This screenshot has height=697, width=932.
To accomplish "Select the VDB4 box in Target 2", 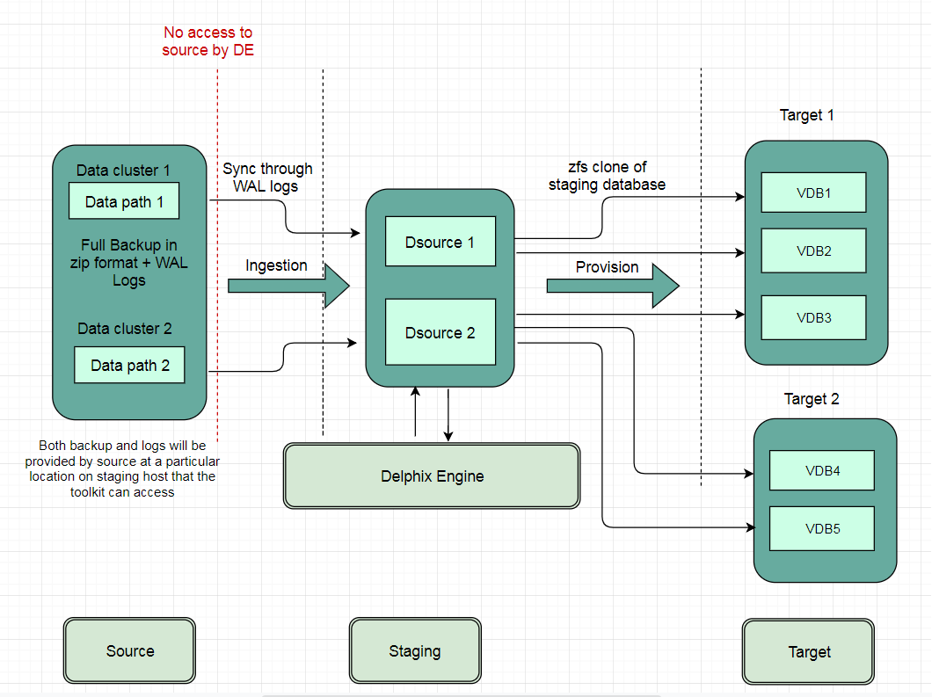I will pos(822,471).
